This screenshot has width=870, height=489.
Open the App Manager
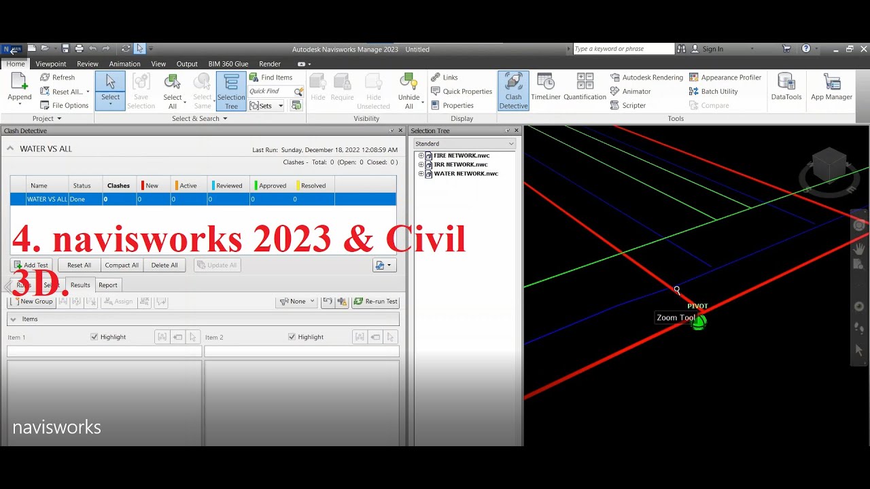coord(831,88)
